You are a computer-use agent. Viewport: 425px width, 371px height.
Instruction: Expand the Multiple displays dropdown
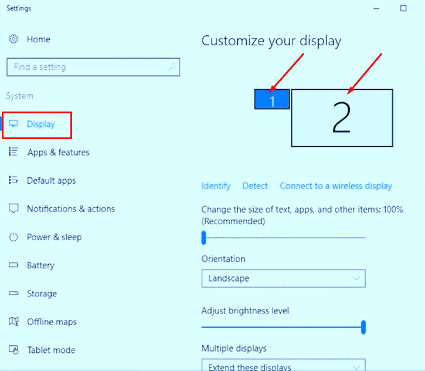point(284,365)
